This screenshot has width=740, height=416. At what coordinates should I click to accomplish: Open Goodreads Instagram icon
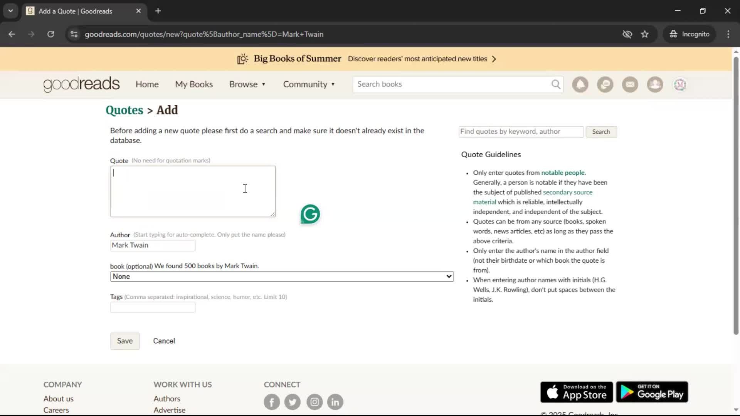(x=314, y=402)
